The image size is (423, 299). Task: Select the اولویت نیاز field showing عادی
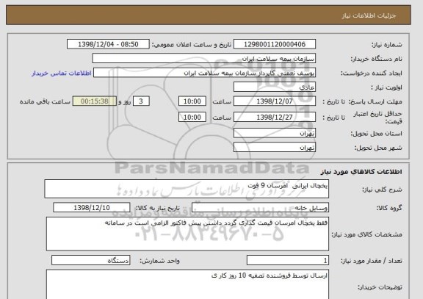point(275,87)
